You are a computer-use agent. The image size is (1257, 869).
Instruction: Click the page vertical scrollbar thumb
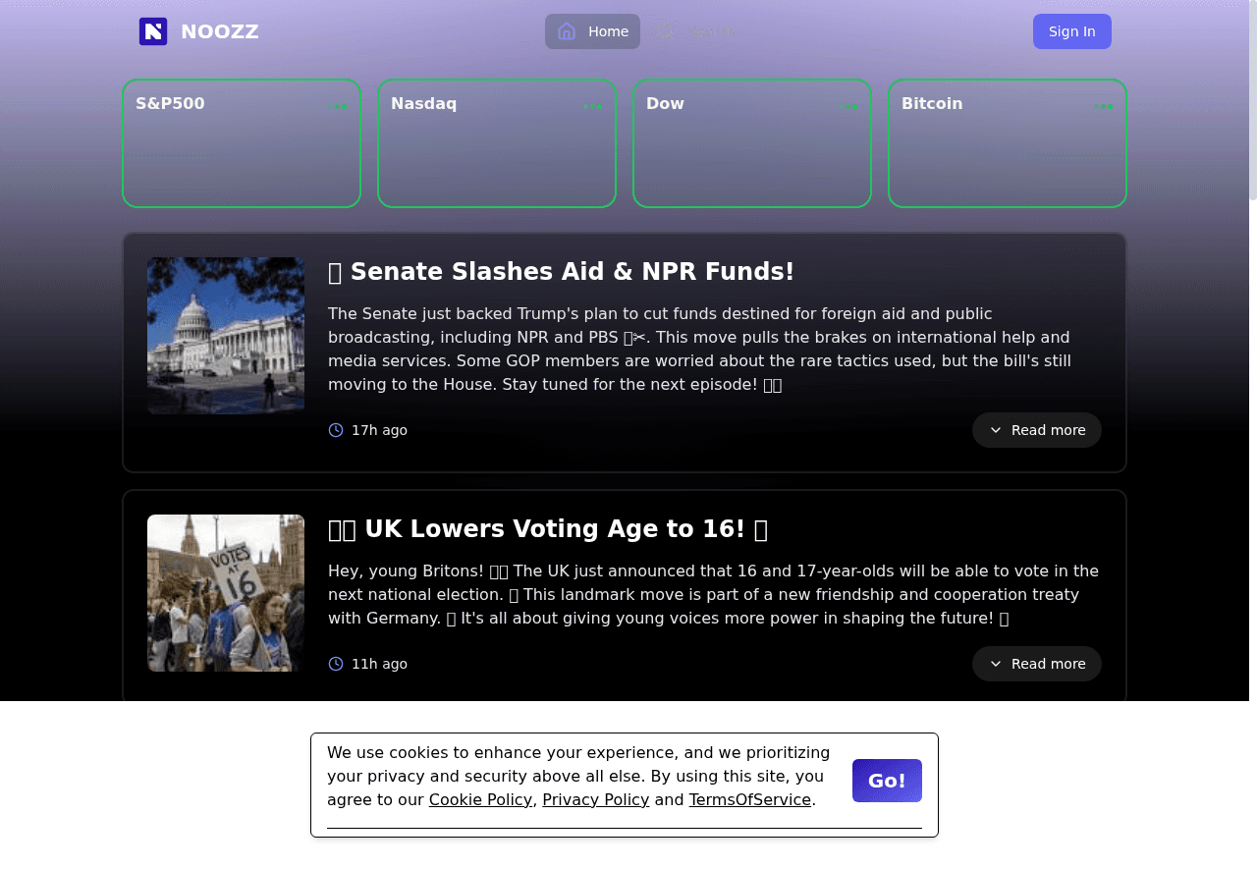click(x=1252, y=98)
